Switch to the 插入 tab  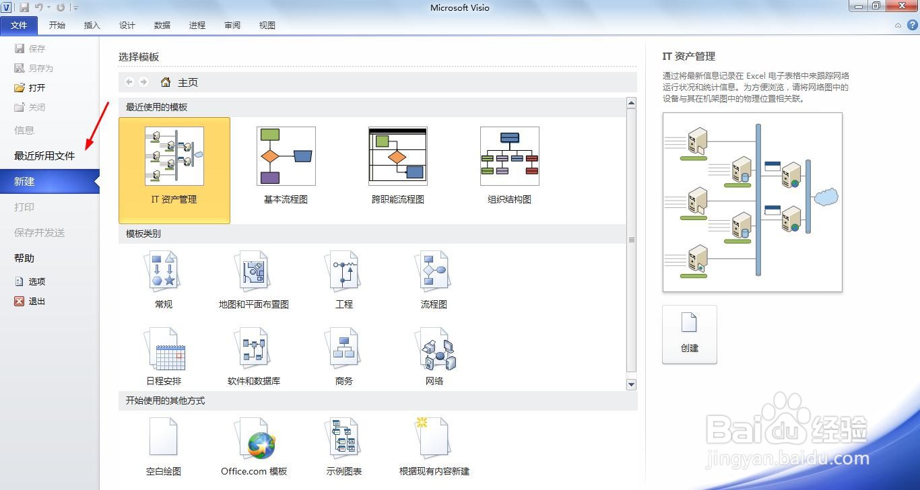tap(92, 26)
